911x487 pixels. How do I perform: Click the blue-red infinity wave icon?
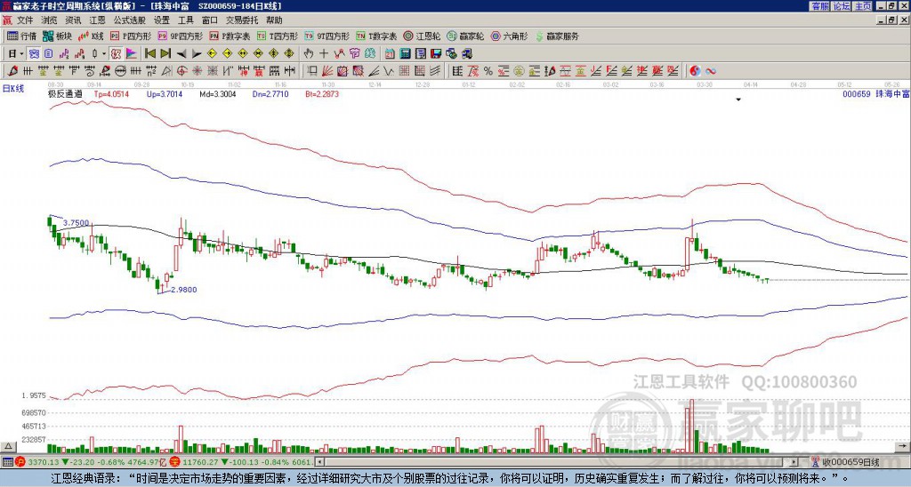(711, 71)
